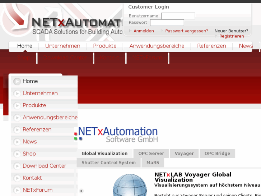Open Download Center in second navigation row

click(x=65, y=58)
